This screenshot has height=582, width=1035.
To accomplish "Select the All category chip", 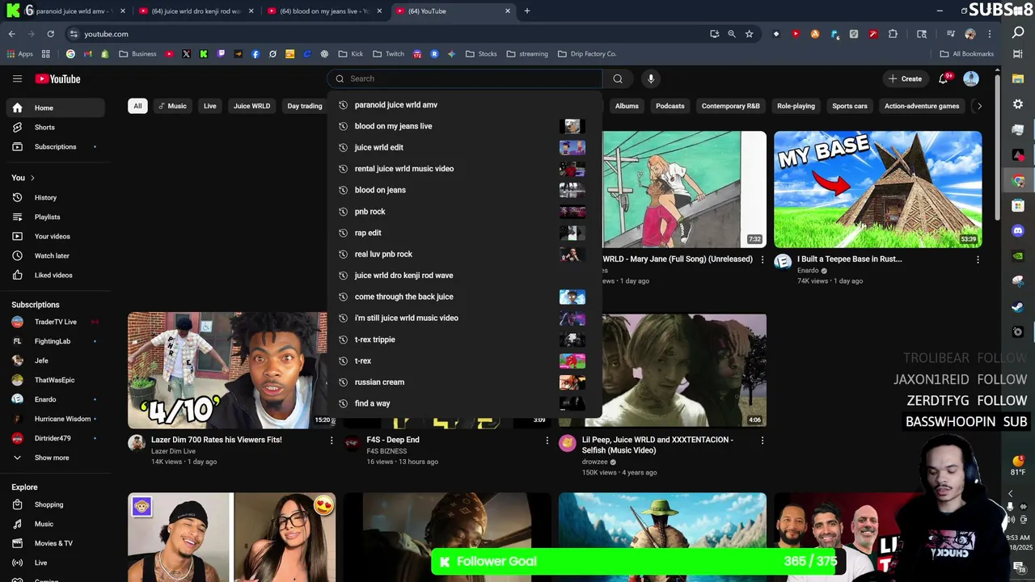I will click(137, 106).
